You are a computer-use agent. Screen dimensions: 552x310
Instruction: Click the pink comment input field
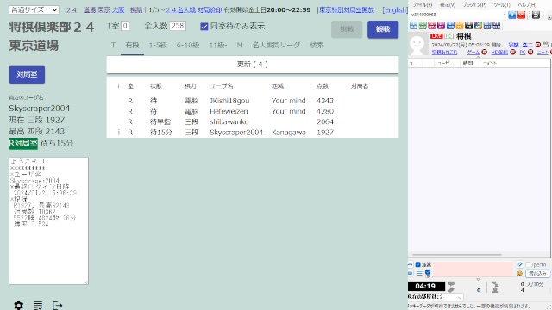click(473, 269)
